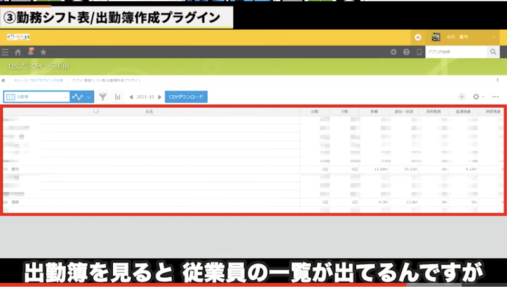Click the filter funnel icon
The width and height of the screenshot is (507, 288).
[103, 97]
